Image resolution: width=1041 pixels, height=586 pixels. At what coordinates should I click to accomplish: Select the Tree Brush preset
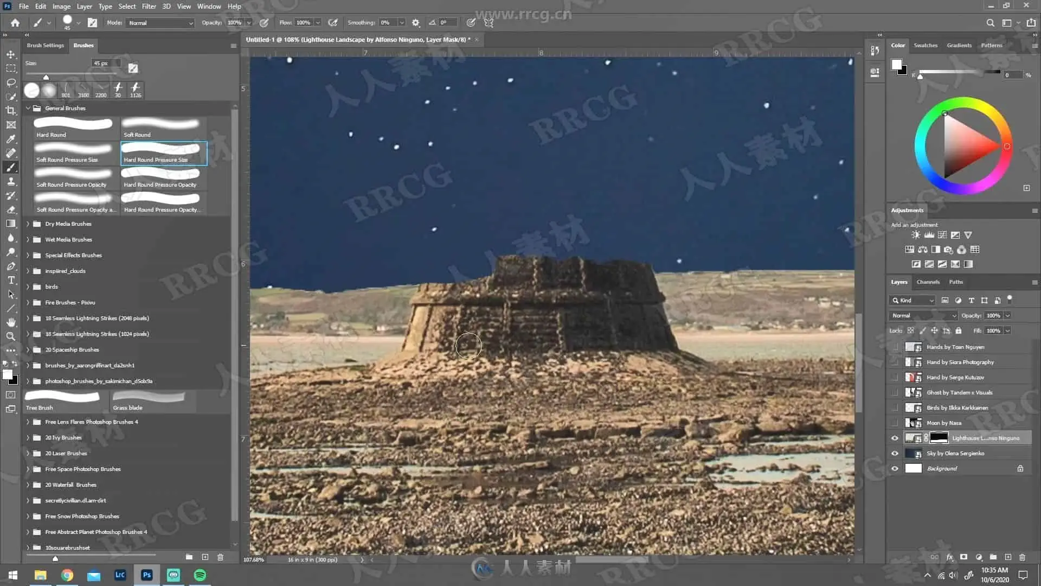tap(65, 401)
